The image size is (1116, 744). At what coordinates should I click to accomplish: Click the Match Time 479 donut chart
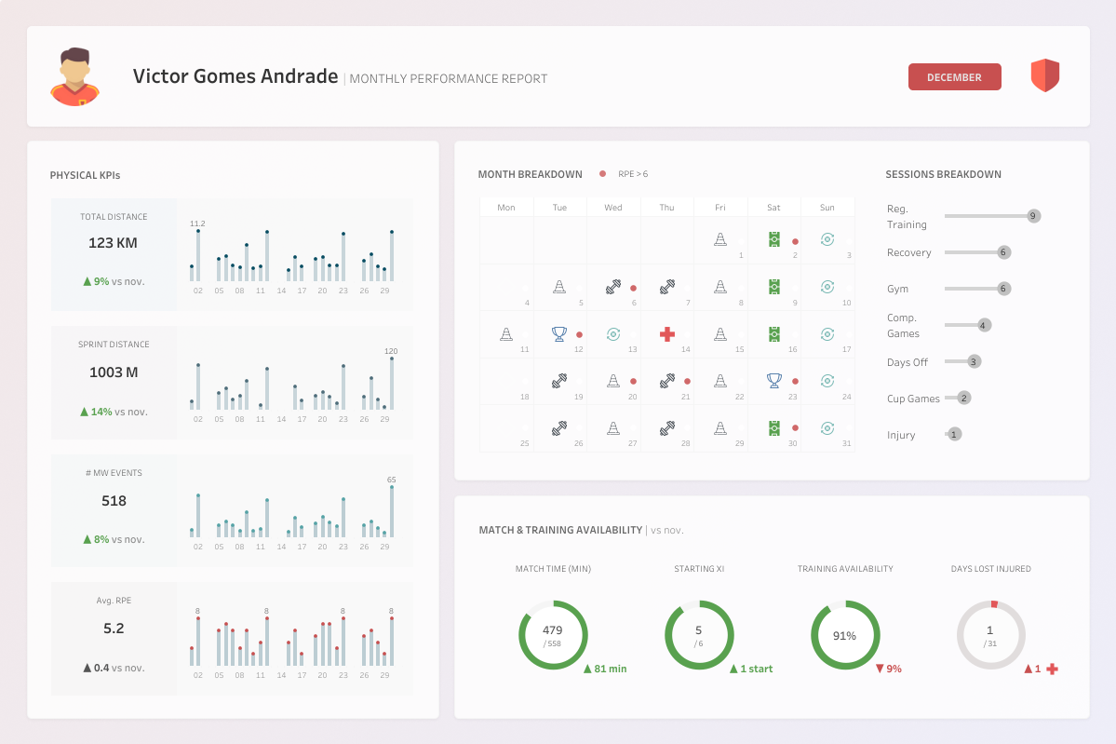click(553, 635)
